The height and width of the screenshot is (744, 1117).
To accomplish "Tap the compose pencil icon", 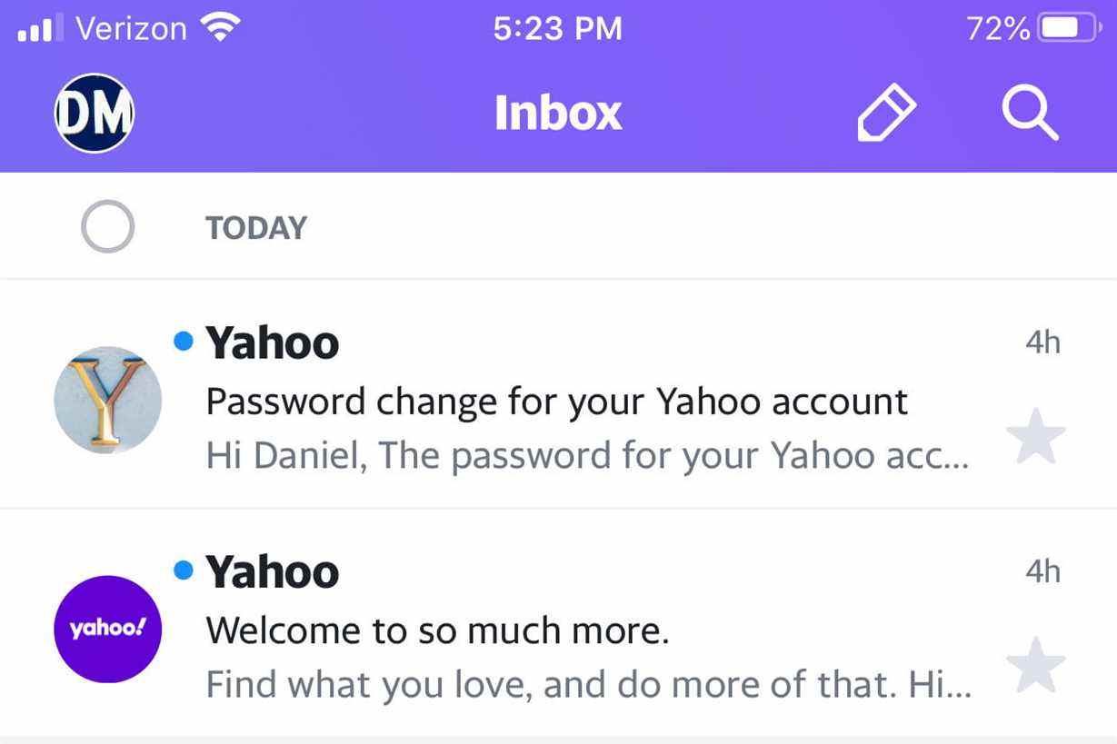I will 886,114.
